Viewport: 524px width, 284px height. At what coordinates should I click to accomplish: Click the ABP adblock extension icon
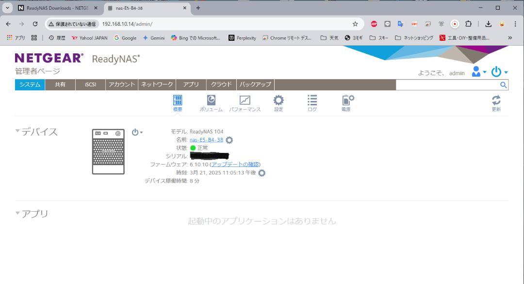(x=374, y=24)
